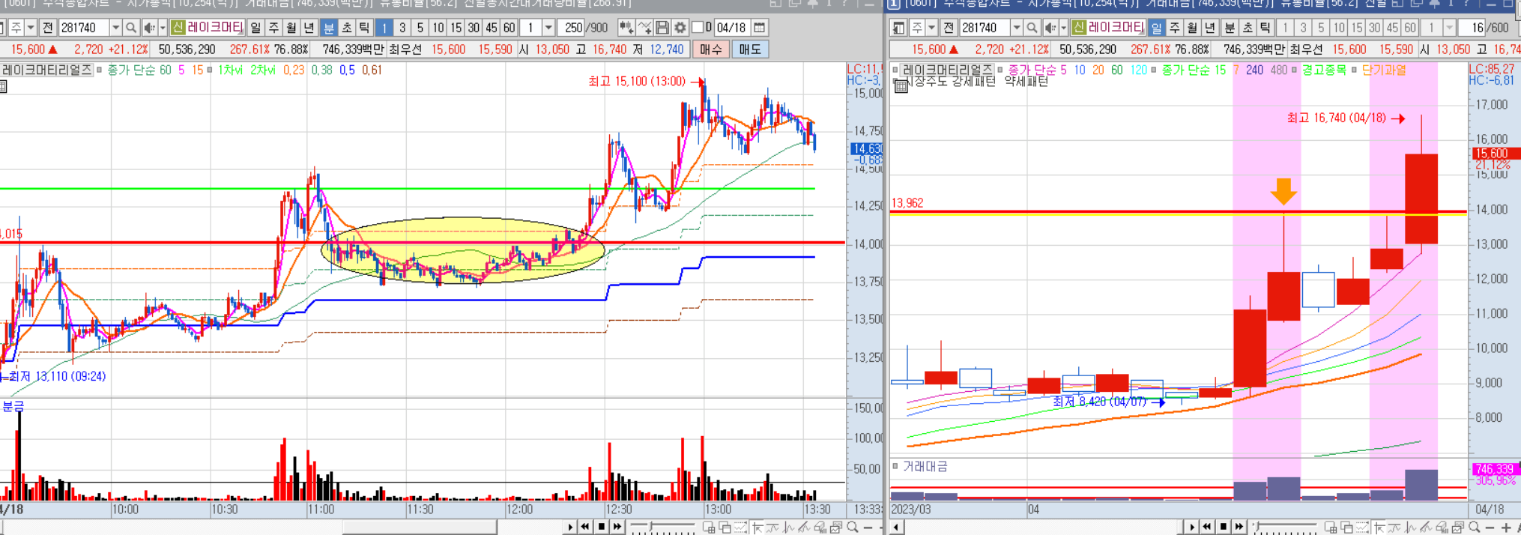Select 초 (second) period in left chart
Viewport: 1521px width, 535px height.
point(346,28)
